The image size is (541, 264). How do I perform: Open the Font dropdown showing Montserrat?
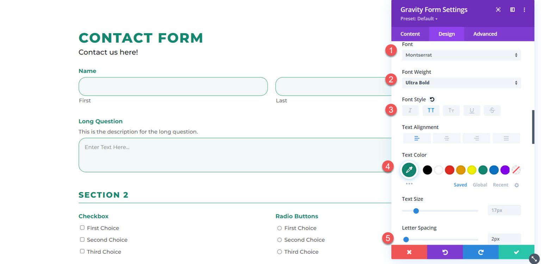(461, 55)
